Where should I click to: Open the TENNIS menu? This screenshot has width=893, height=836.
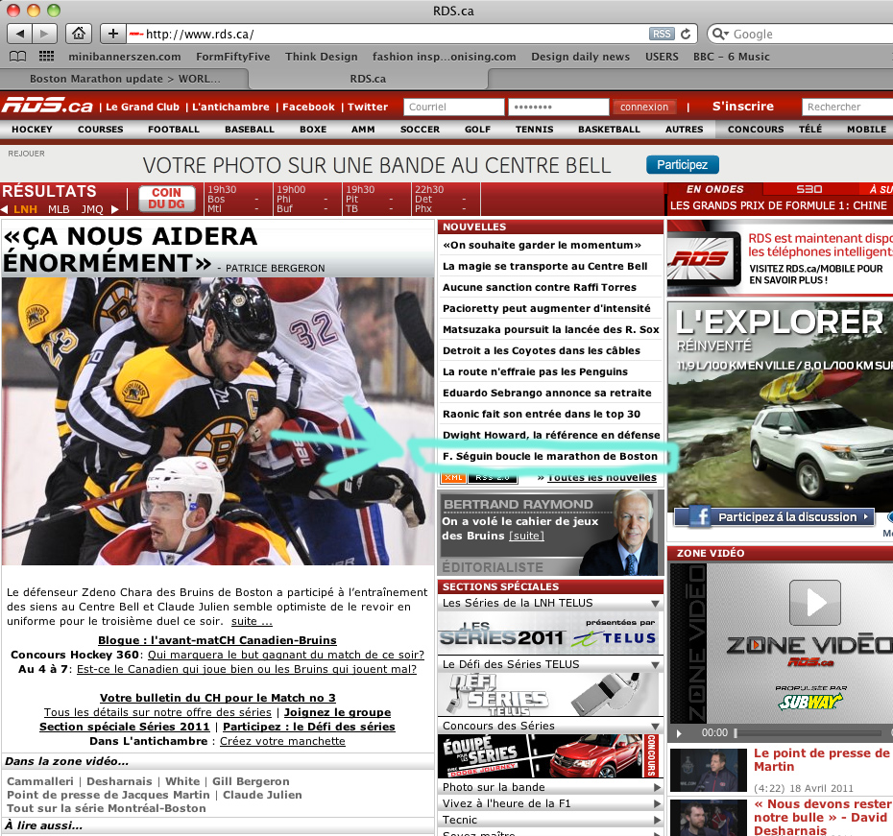(534, 130)
